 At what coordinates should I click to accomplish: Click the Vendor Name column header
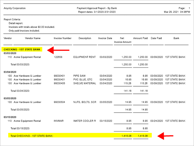click(33, 38)
